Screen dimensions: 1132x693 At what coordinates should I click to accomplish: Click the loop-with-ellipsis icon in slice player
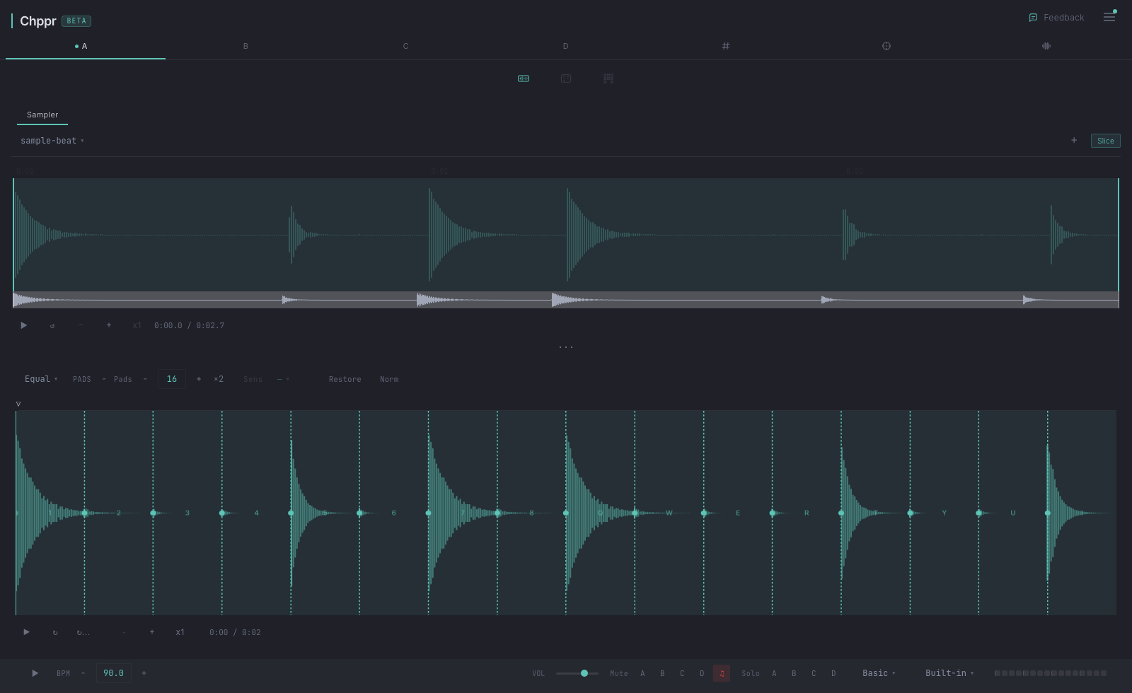click(x=83, y=632)
